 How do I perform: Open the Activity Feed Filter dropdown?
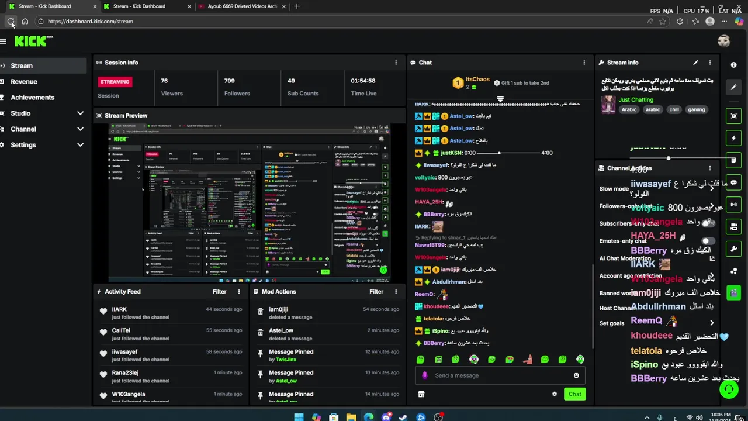(x=219, y=291)
